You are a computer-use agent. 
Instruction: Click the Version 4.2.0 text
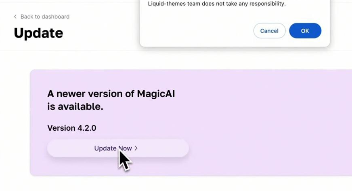(x=71, y=128)
